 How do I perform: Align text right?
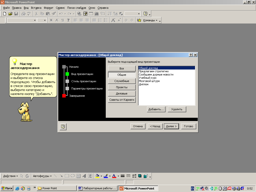tap(87, 20)
